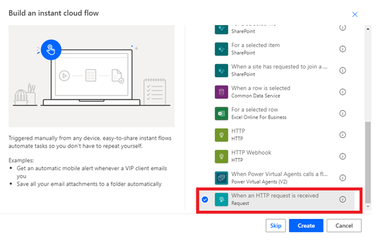
Task: Choose 'For a selected row' trigger
Action: tap(255, 110)
